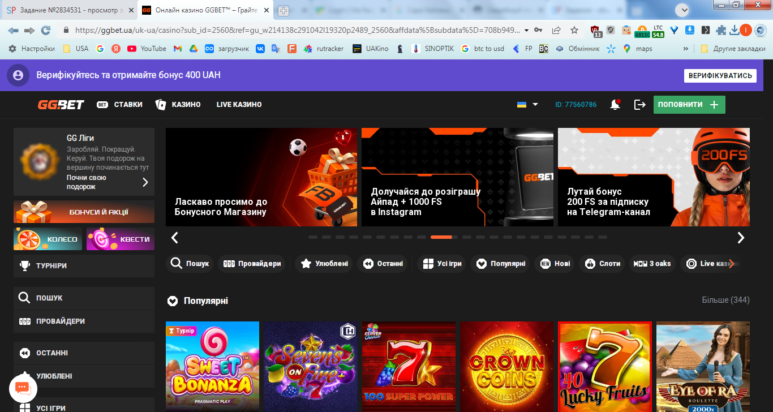Open the USA bookmarks folder
This screenshot has height=412, width=773.
tap(76, 49)
